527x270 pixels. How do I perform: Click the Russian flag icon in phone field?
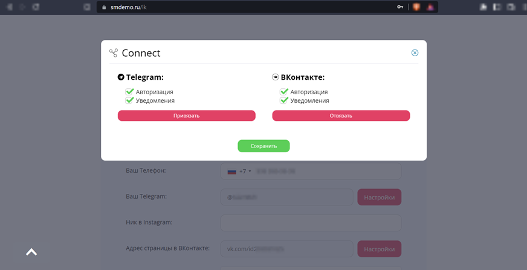tap(232, 172)
